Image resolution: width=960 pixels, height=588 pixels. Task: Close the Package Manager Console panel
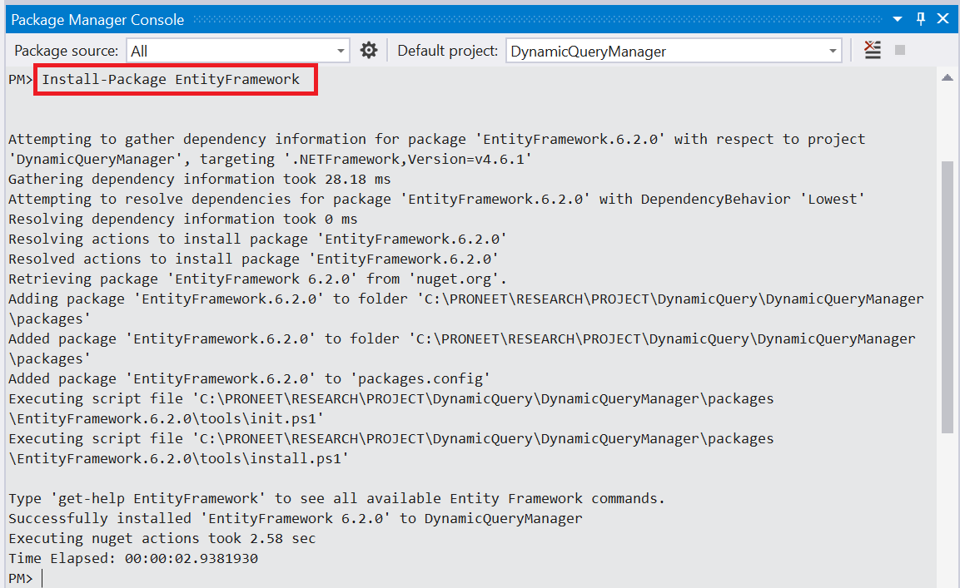943,19
